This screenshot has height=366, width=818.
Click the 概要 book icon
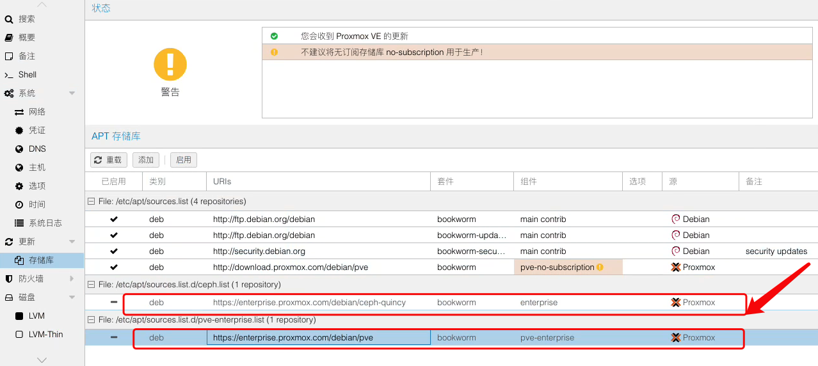click(9, 38)
